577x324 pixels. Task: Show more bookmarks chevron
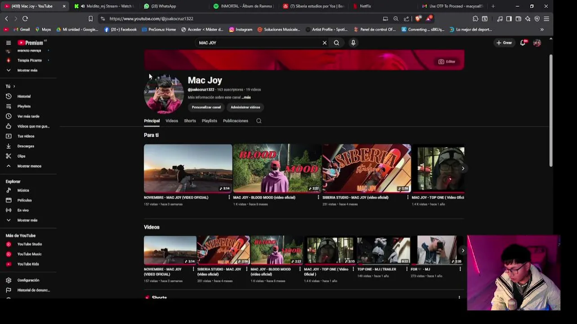(541, 29)
